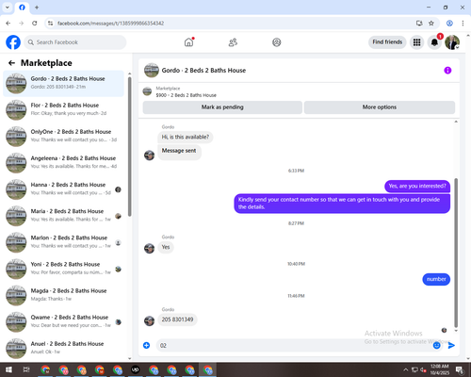Open the Chrome profile icon
This screenshot has width=471, height=377.
449,23
